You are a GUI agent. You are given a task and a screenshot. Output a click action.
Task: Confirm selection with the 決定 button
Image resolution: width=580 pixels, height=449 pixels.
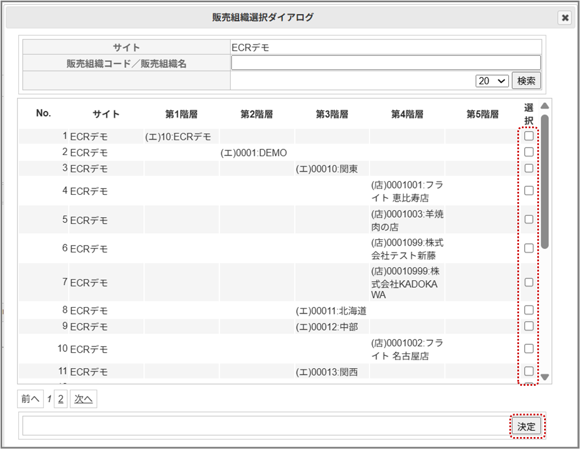pyautogui.click(x=526, y=426)
